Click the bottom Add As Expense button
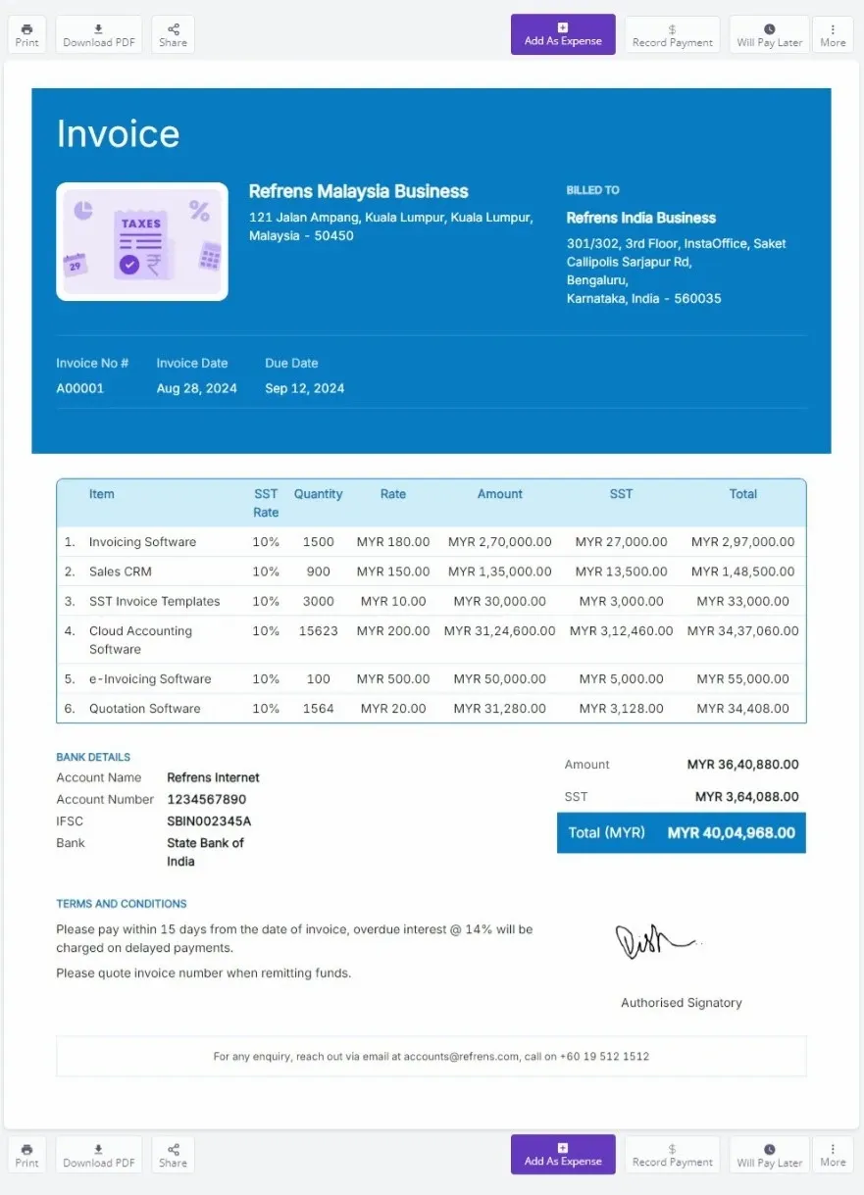 (x=563, y=1155)
